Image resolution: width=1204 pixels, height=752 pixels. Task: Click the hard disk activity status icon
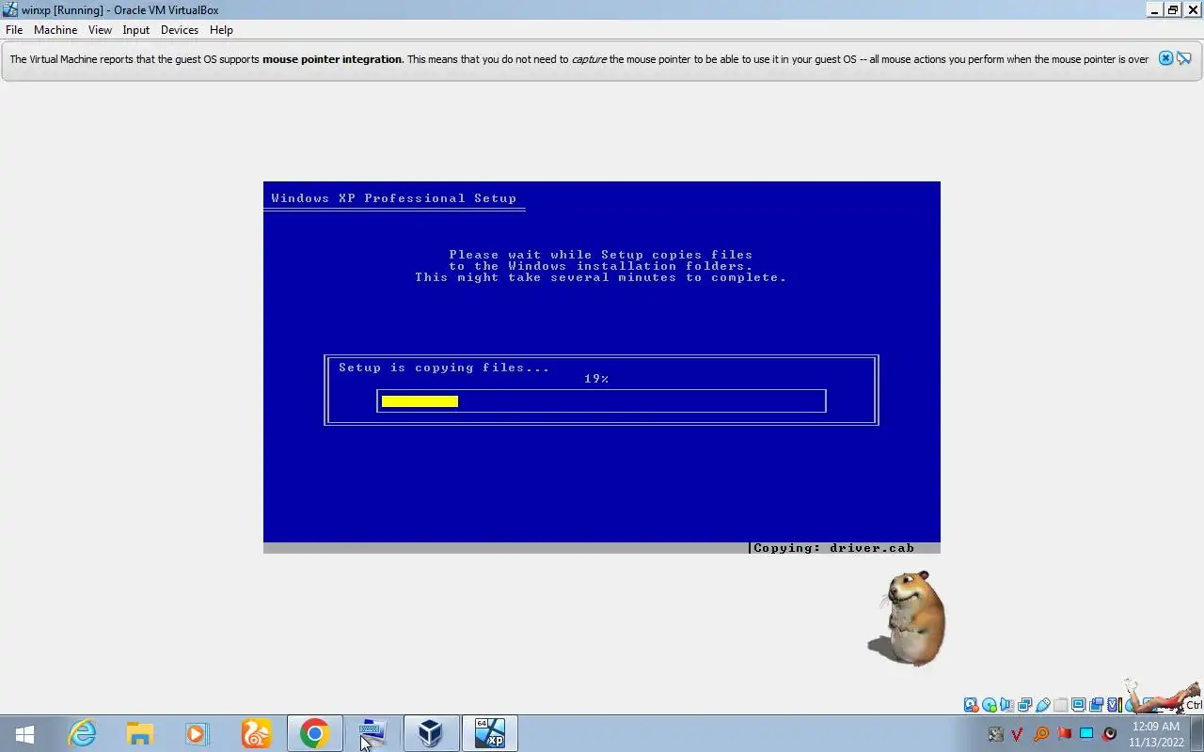pyautogui.click(x=971, y=705)
